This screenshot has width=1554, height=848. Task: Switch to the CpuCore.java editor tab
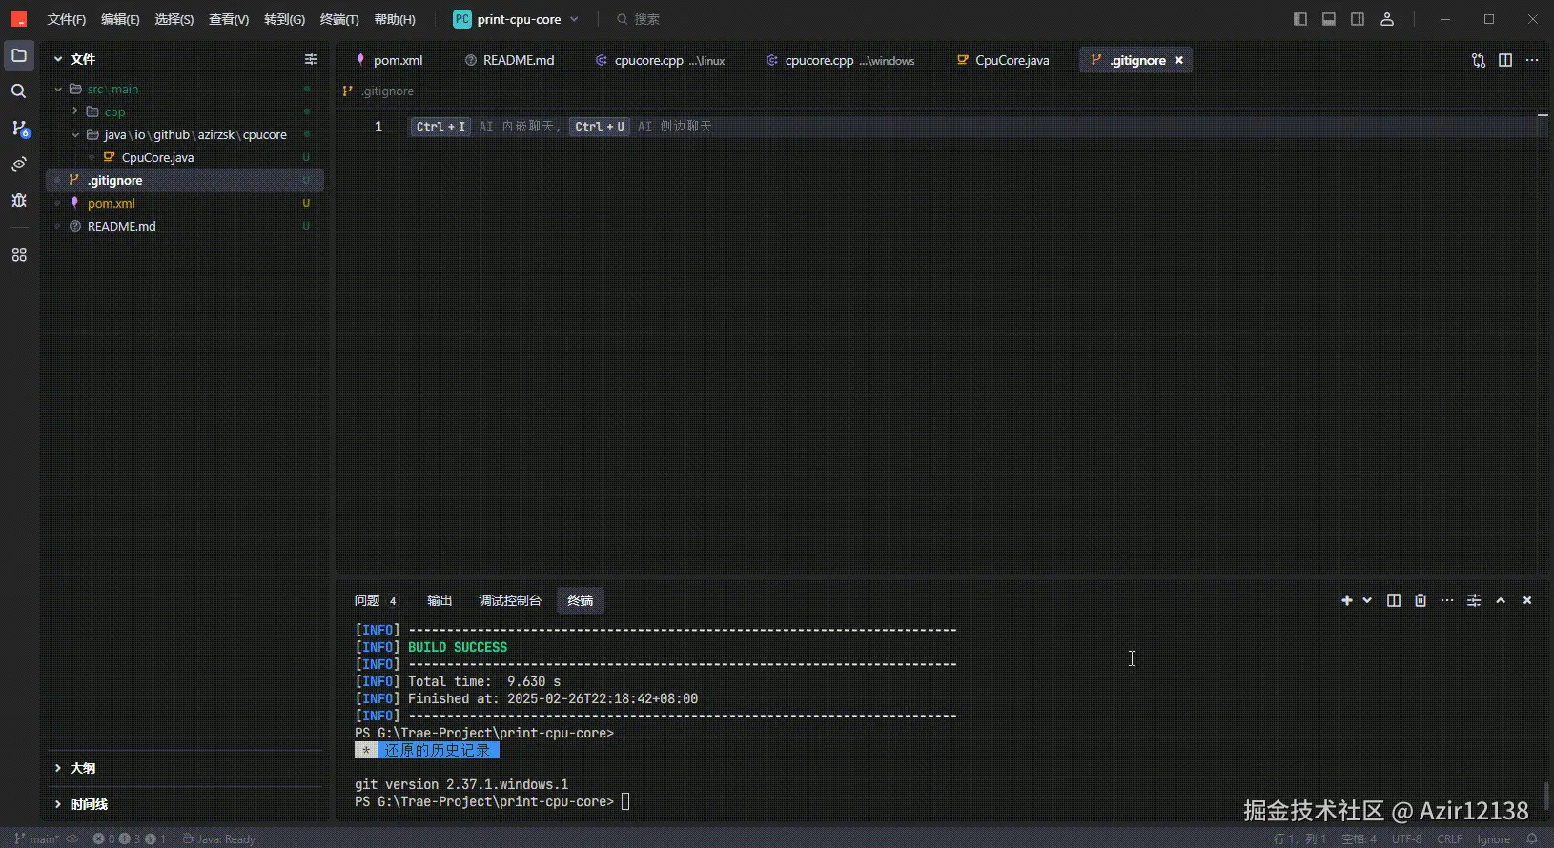click(x=1003, y=60)
